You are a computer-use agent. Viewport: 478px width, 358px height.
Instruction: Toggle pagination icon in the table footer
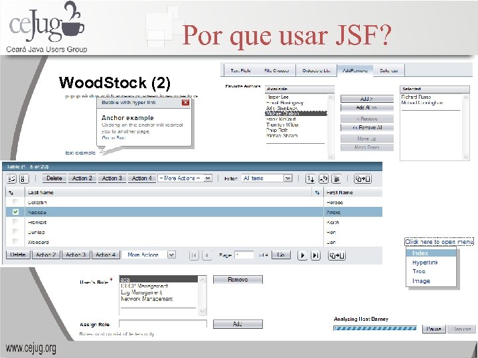pos(337,255)
